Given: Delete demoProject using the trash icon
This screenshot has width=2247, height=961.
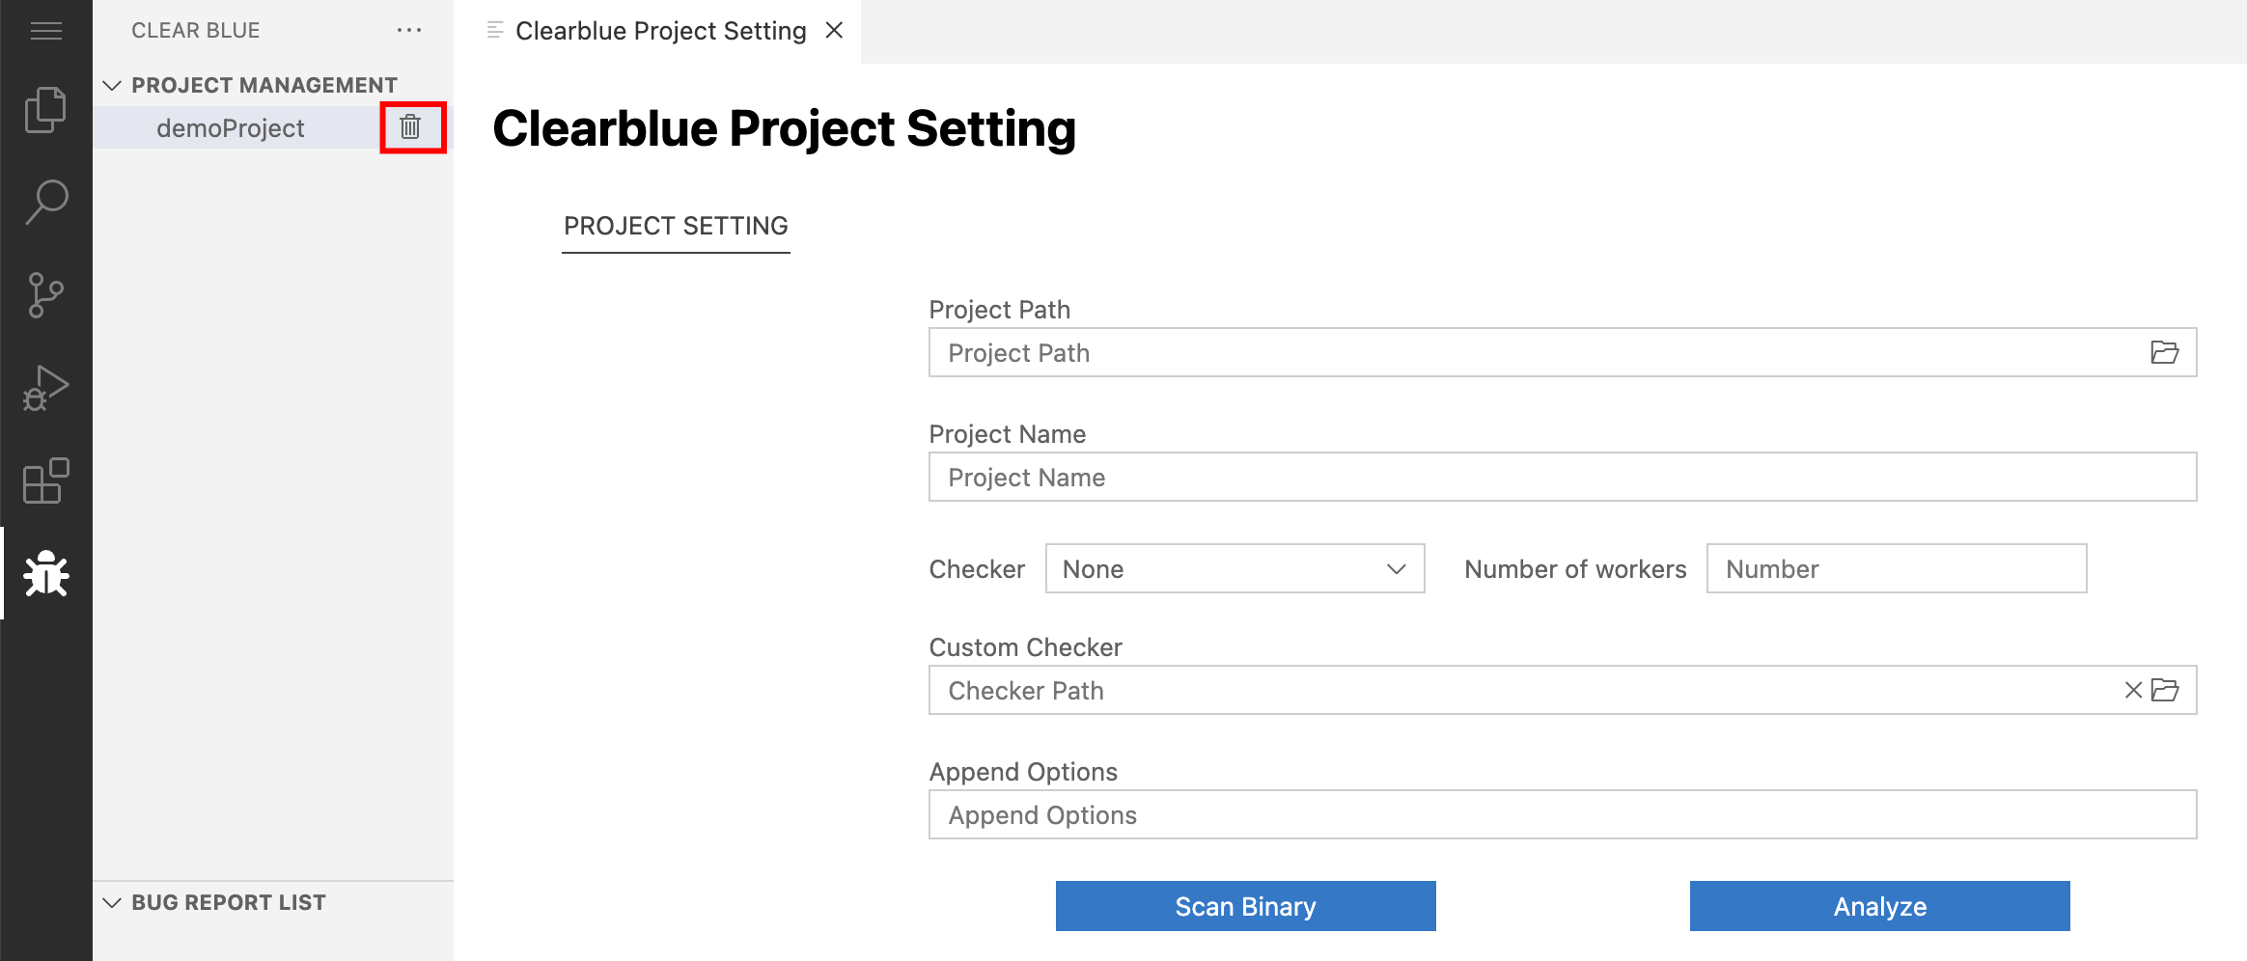Looking at the screenshot, I should point(410,126).
